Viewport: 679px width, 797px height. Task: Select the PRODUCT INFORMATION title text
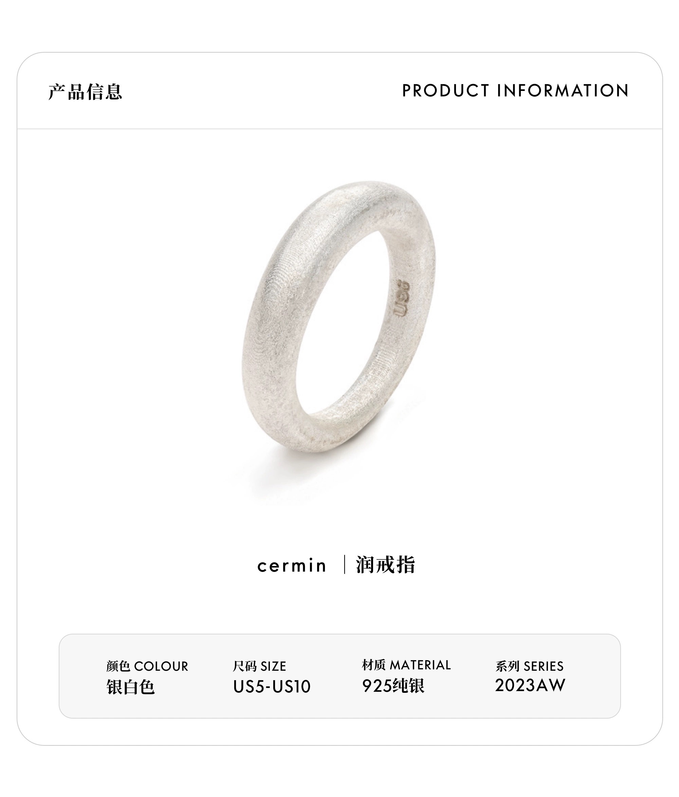[x=515, y=91]
